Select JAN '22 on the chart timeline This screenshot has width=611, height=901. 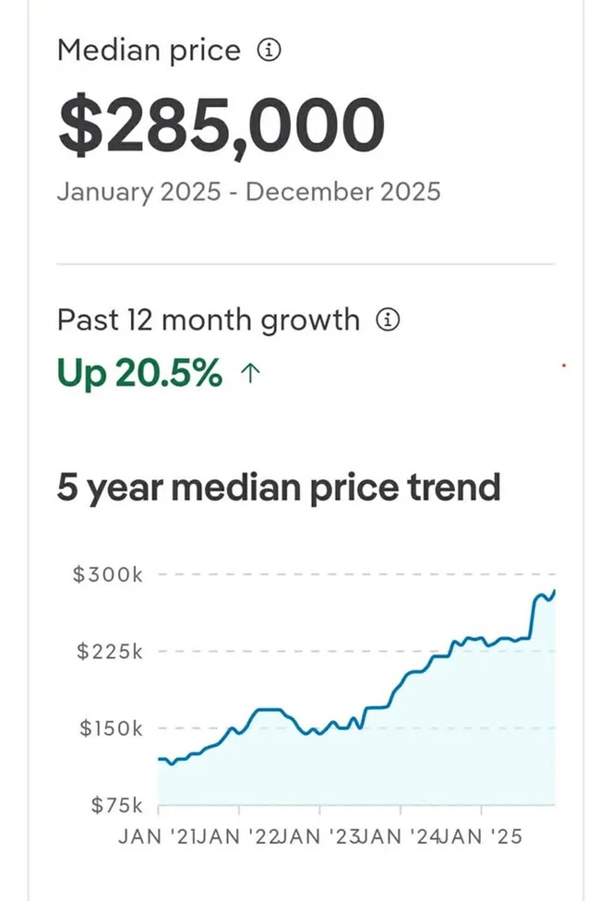[239, 838]
